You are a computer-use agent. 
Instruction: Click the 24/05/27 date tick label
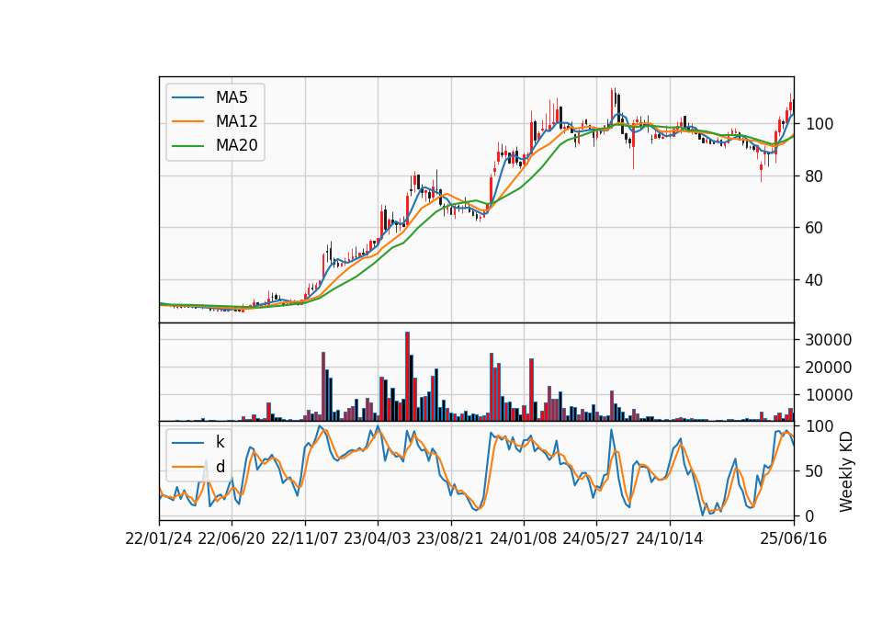[x=596, y=538]
